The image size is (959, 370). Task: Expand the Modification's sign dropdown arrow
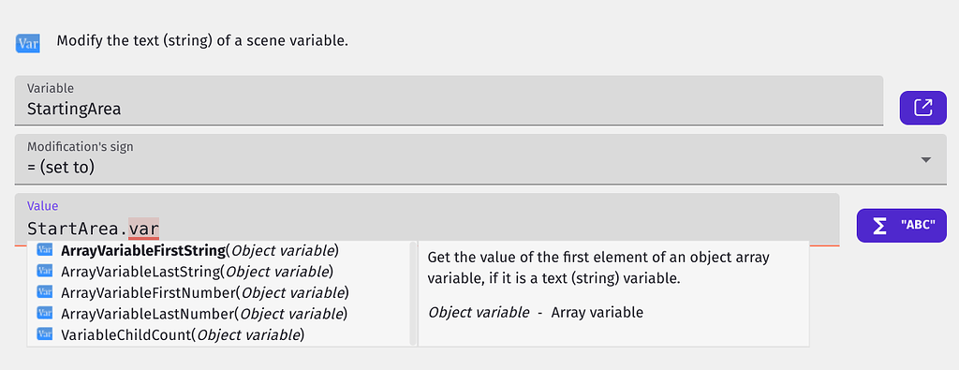tap(926, 160)
